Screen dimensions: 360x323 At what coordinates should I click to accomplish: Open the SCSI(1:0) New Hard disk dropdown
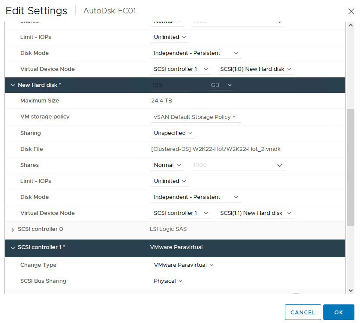coord(256,69)
